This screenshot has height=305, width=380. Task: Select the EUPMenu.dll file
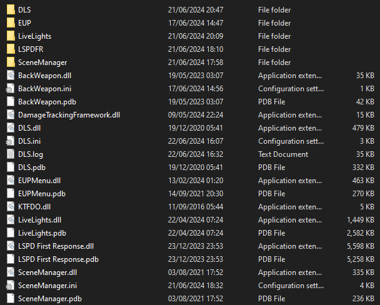(x=39, y=181)
